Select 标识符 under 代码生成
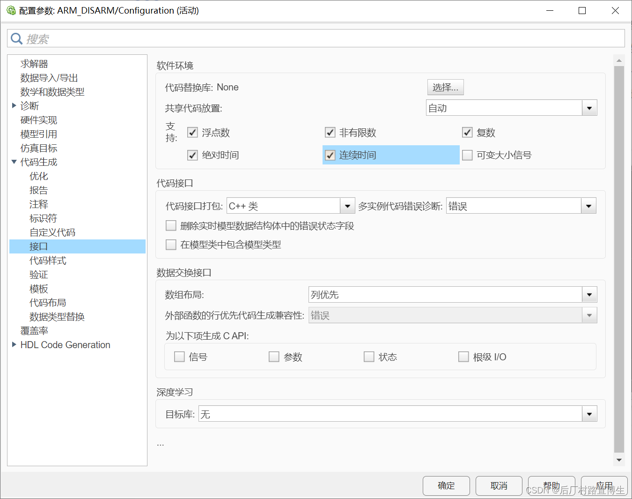Image resolution: width=632 pixels, height=499 pixels. 43,218
